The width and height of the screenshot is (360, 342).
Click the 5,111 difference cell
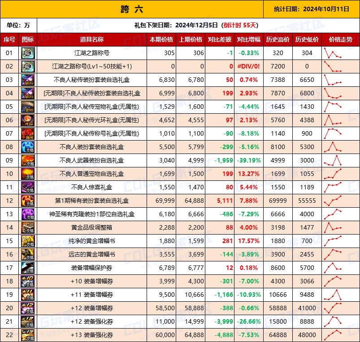coord(220,201)
